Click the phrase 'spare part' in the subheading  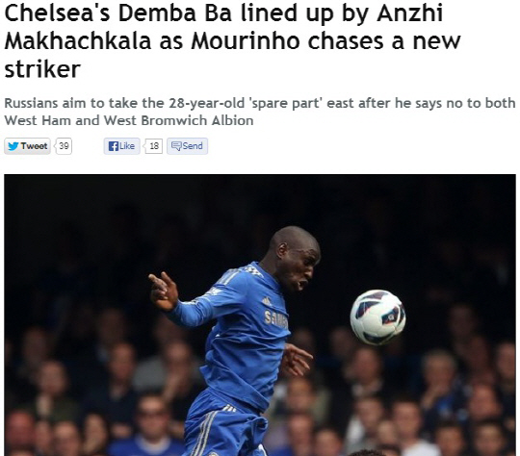[x=287, y=103]
